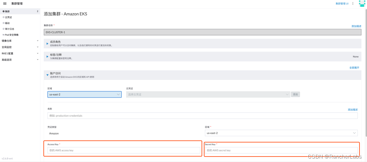This screenshot has height=162, width=367.
Task: Select 集群 in the sidebar
Action: coord(20,11)
